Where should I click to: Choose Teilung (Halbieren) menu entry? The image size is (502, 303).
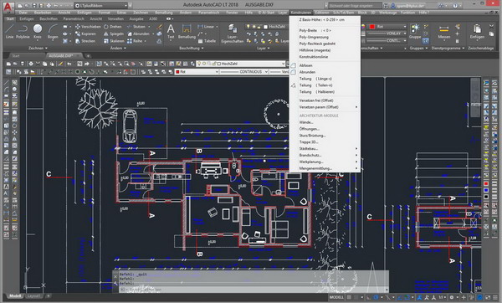point(325,91)
